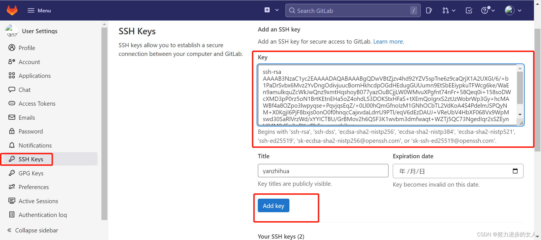Click the SSH Keys key icon
The image size is (541, 240).
click(x=12, y=159)
